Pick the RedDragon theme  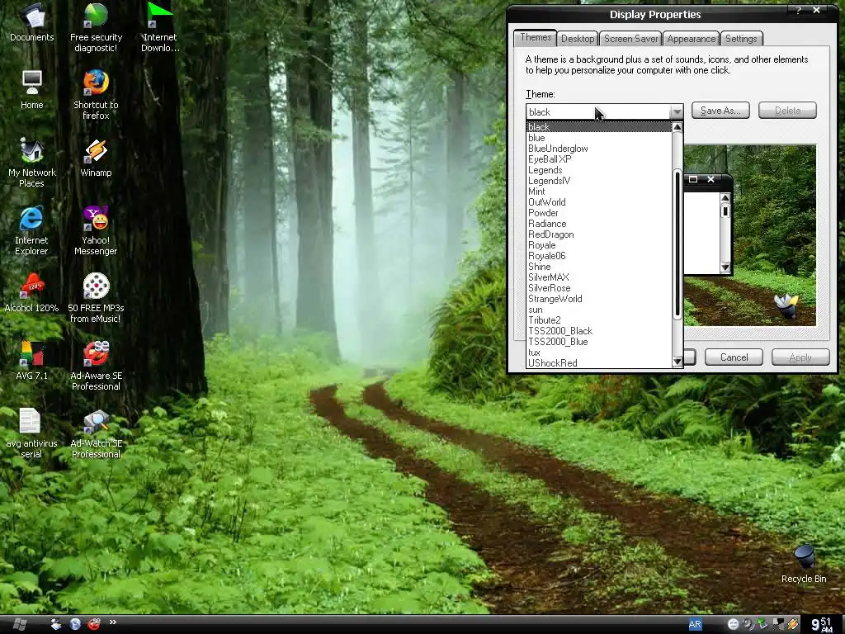click(x=599, y=234)
